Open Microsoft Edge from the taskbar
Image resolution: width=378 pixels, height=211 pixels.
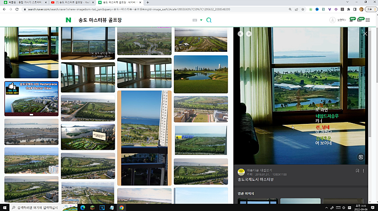(83, 207)
